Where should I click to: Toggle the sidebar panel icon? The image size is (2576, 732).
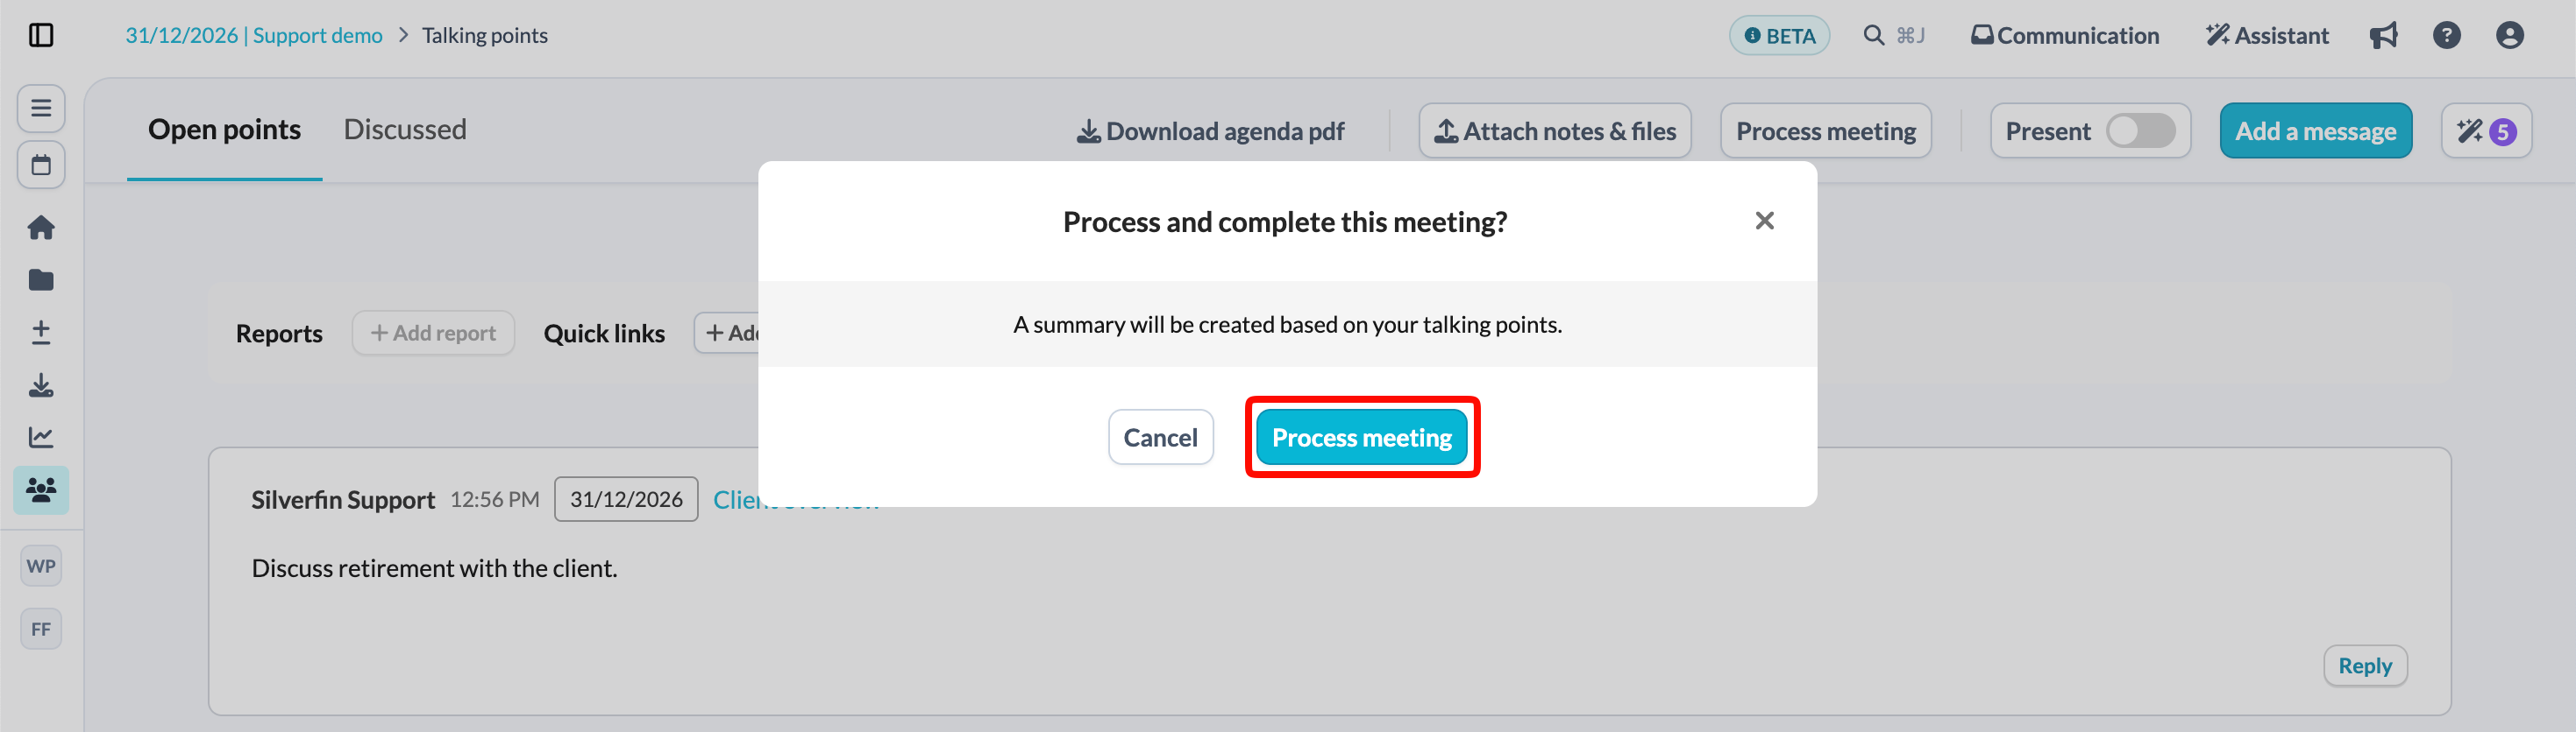point(41,36)
